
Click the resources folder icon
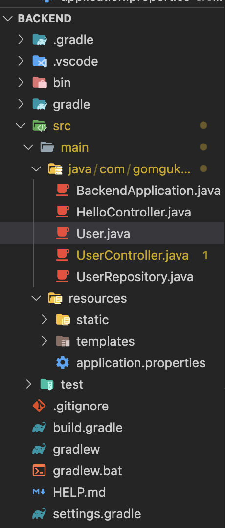(x=55, y=298)
